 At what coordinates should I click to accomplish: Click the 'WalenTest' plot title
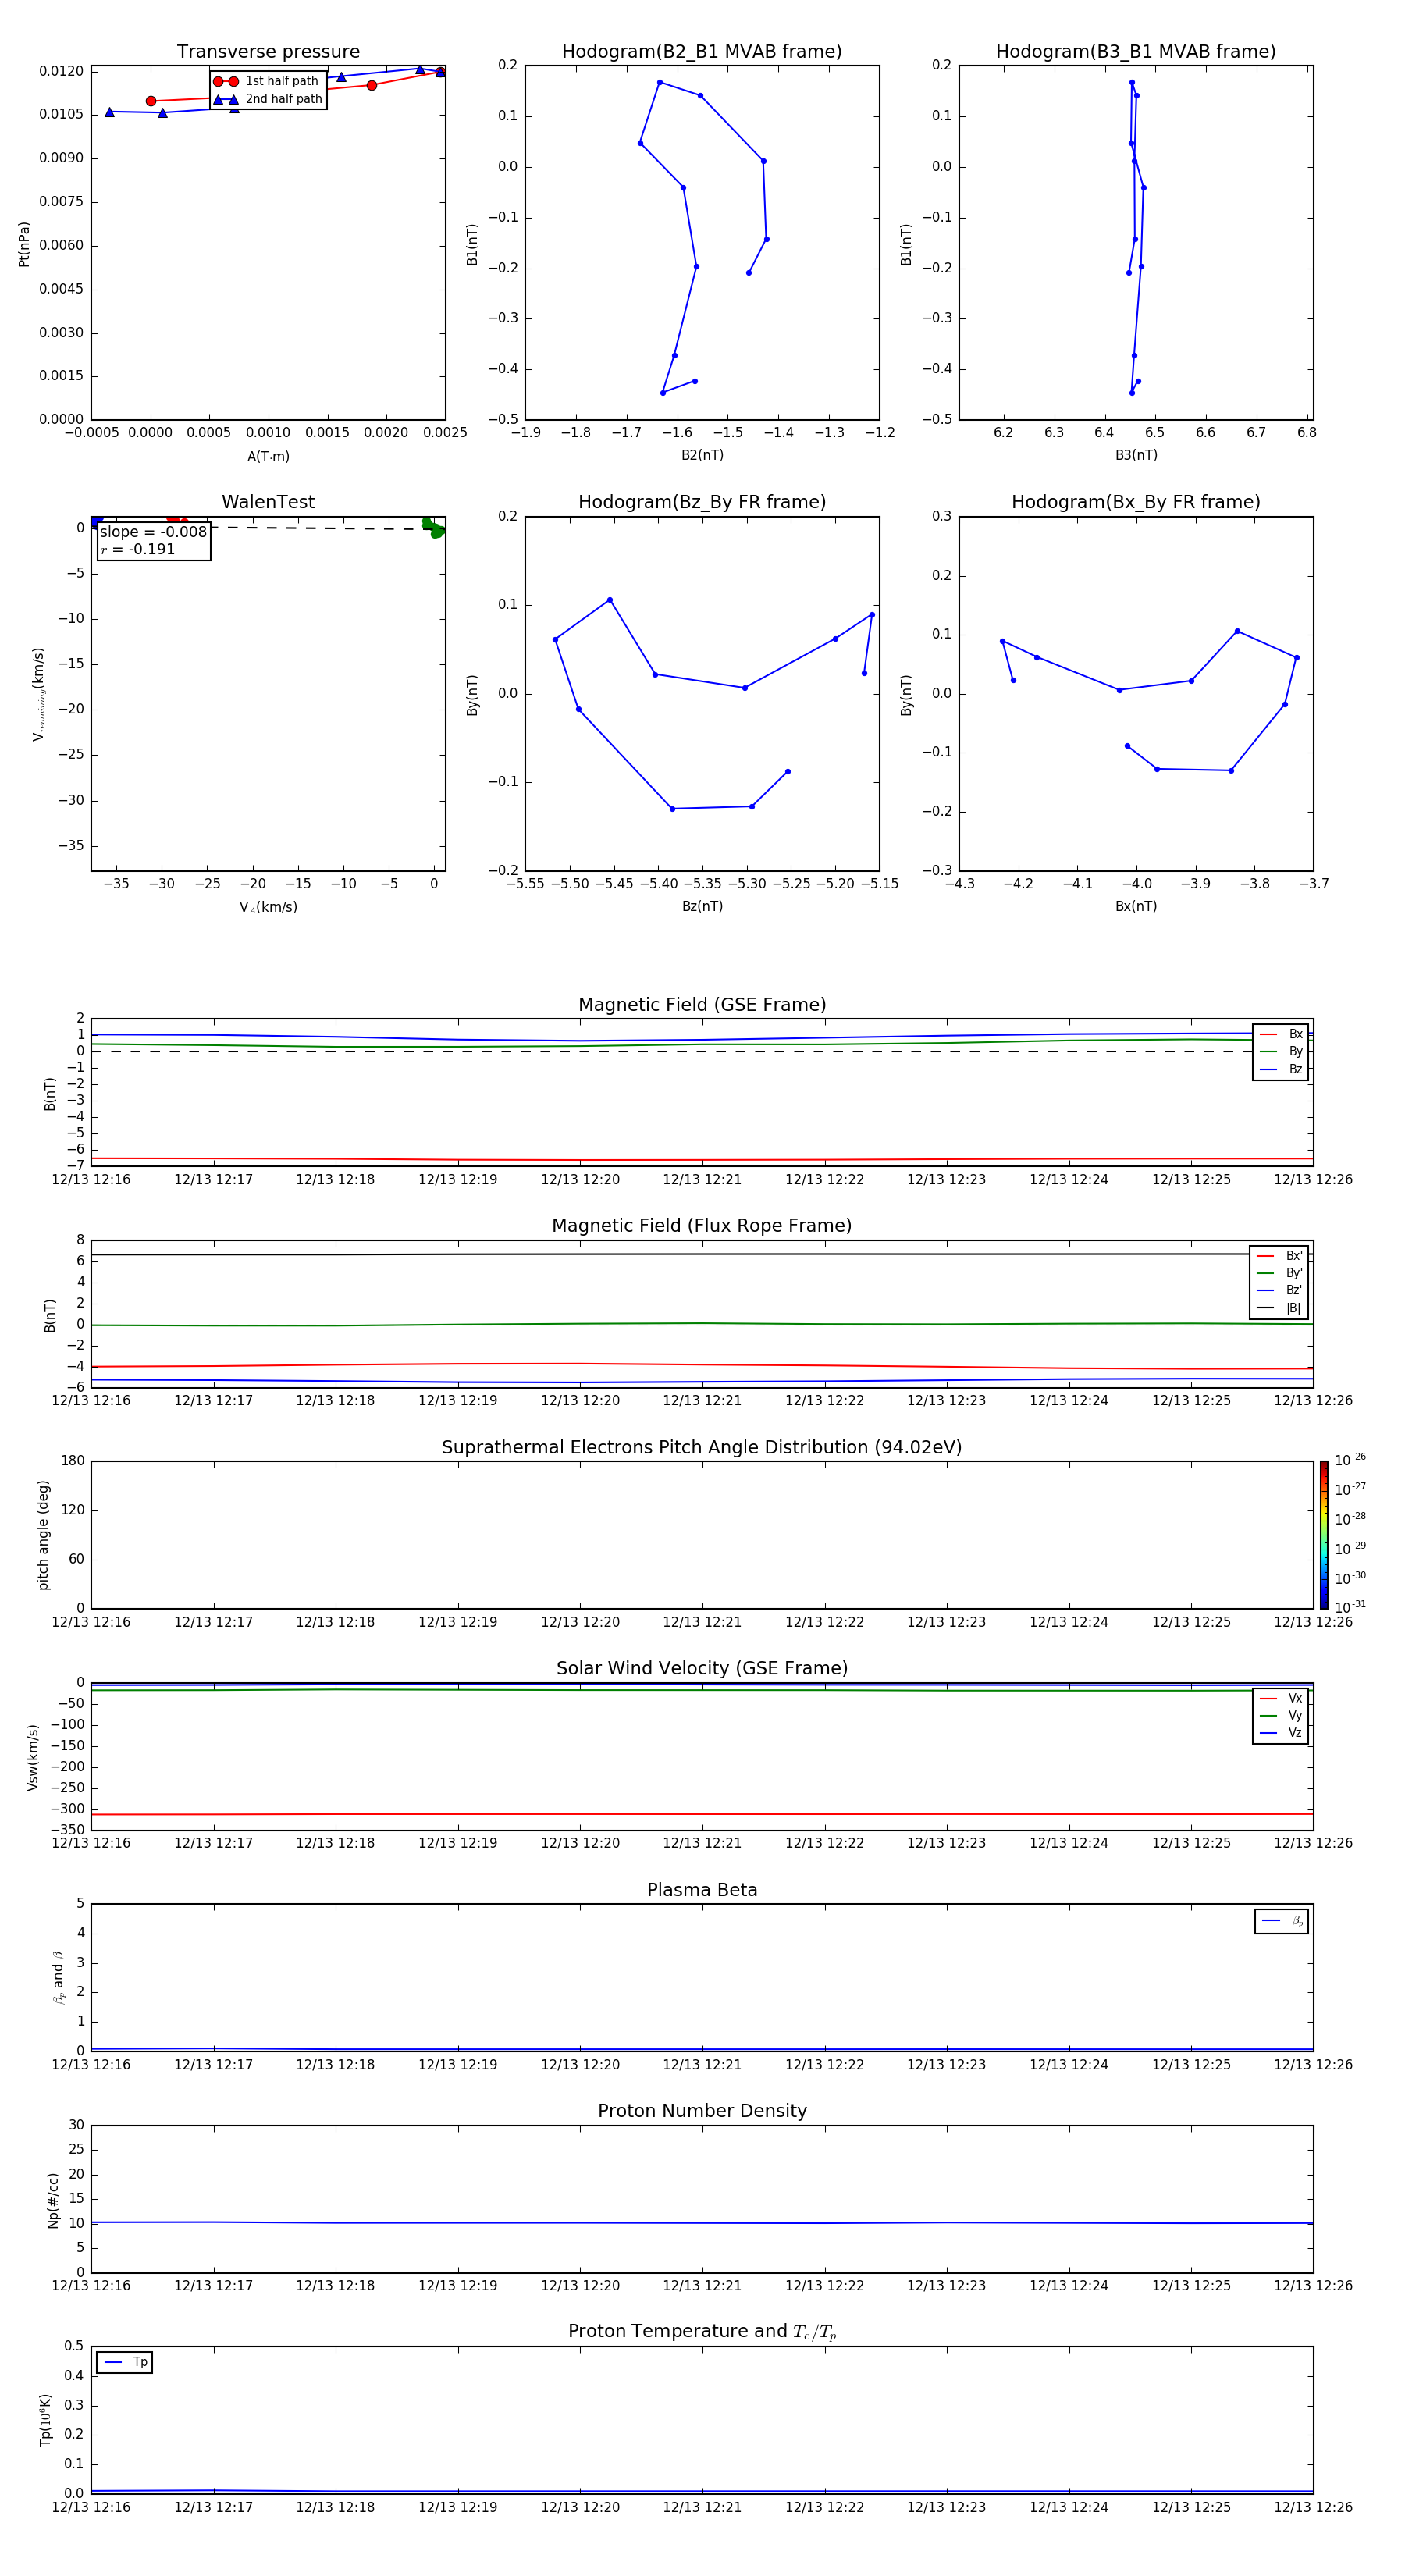[x=268, y=502]
